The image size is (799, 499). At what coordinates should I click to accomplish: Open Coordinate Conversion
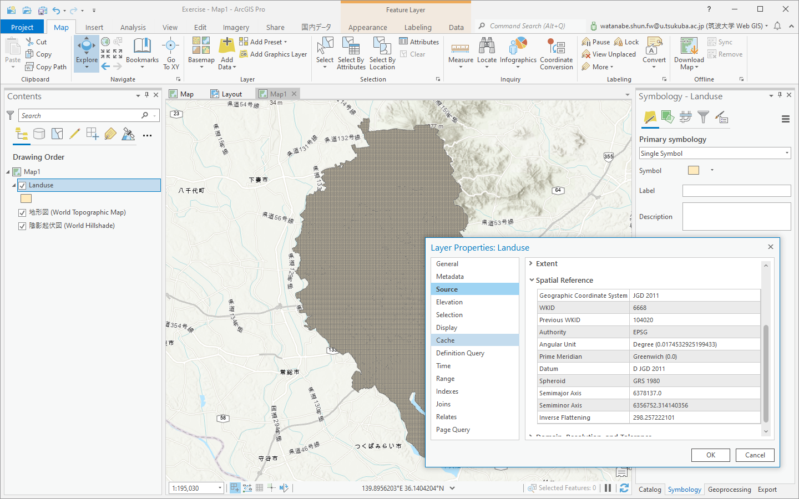pyautogui.click(x=557, y=53)
